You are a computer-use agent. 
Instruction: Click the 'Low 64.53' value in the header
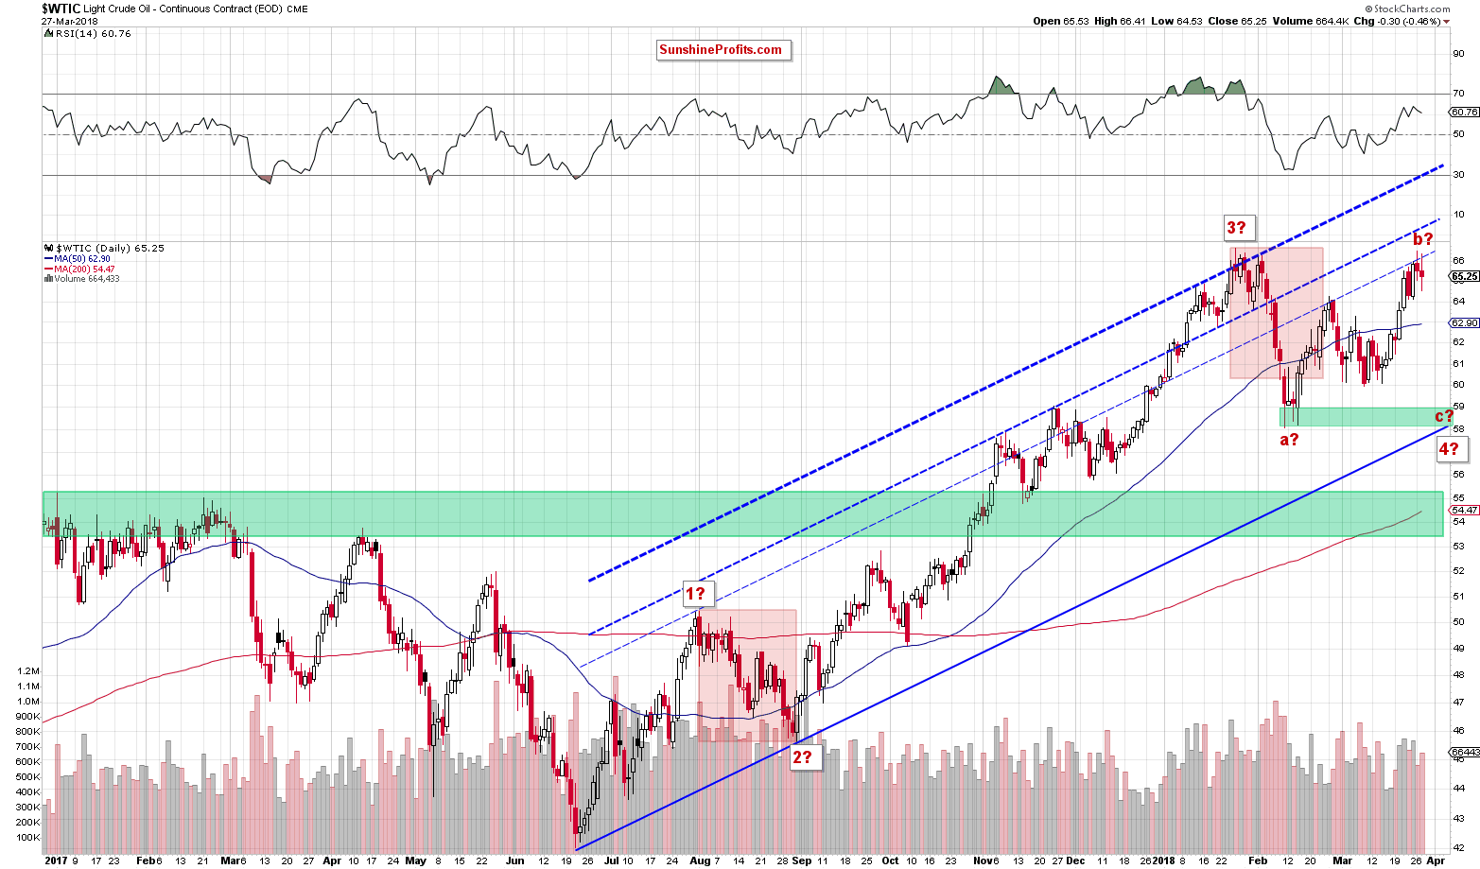pyautogui.click(x=1175, y=21)
